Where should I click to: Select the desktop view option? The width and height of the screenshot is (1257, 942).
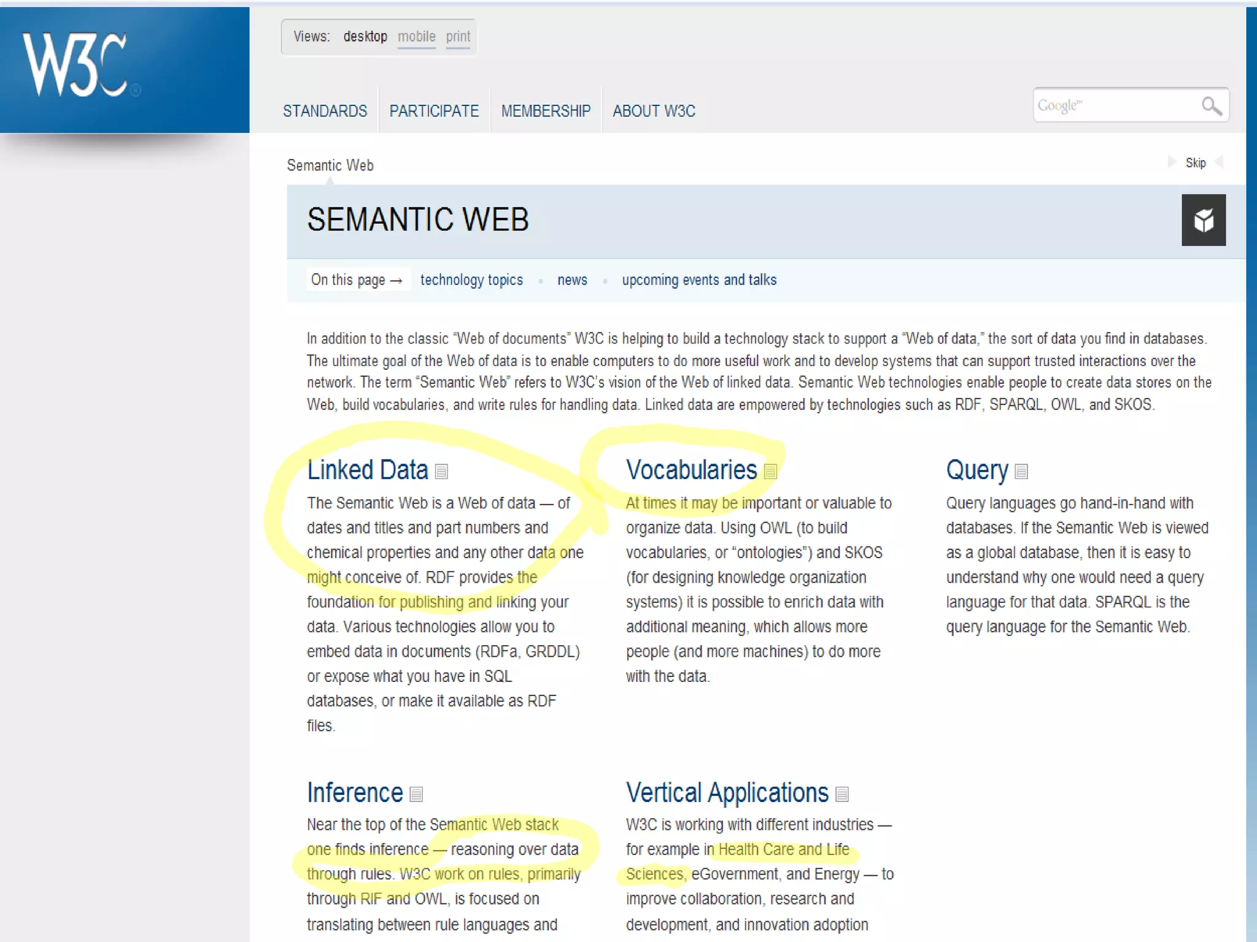click(365, 37)
